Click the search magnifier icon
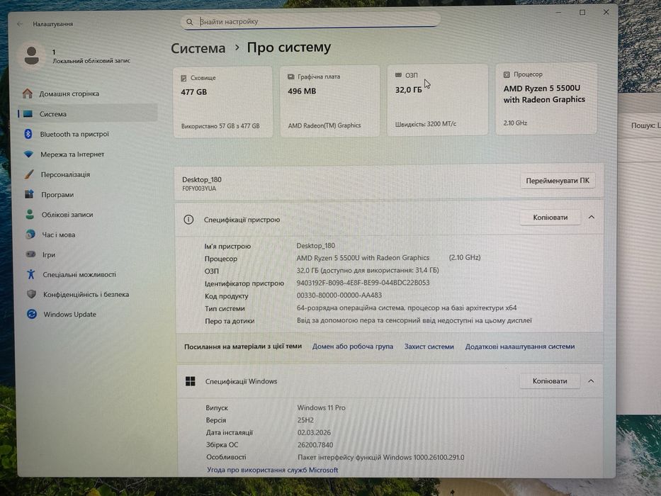The height and width of the screenshot is (496, 661). (190, 21)
